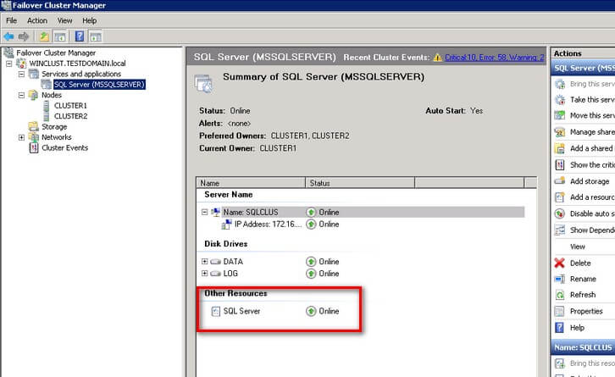Image resolution: width=615 pixels, height=377 pixels.
Task: Select the CLUSTER2 node in tree
Action: pyautogui.click(x=70, y=116)
